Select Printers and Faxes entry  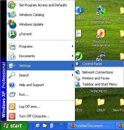(x=99, y=78)
